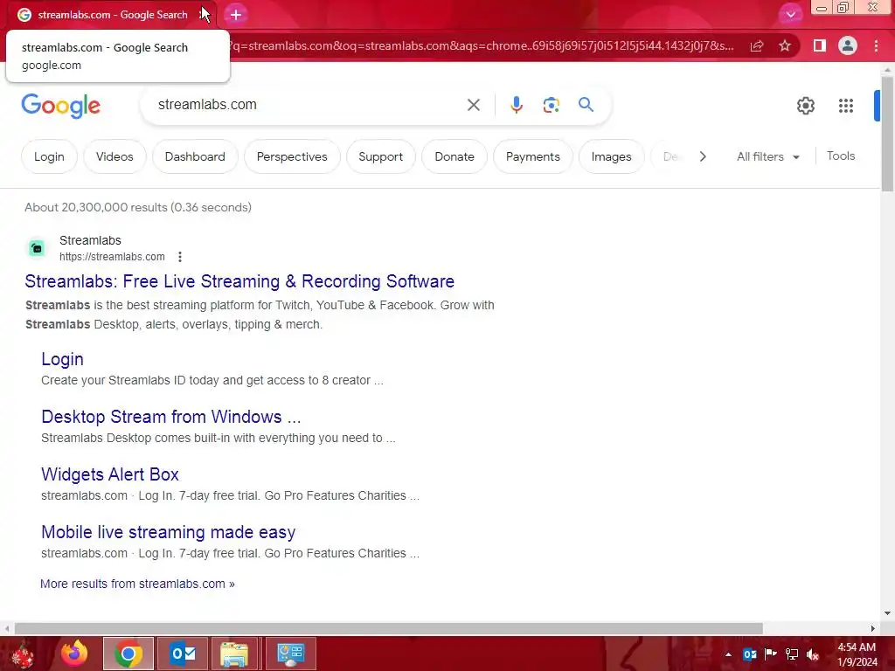Open the search Tools button
Screen dimensions: 895x671
pos(841,156)
